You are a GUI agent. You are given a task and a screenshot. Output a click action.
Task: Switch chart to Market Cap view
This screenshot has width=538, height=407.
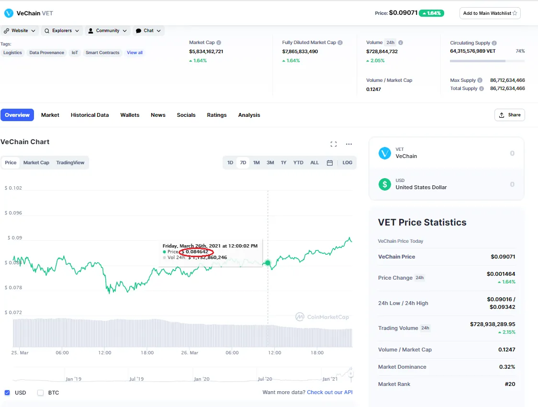tap(36, 163)
